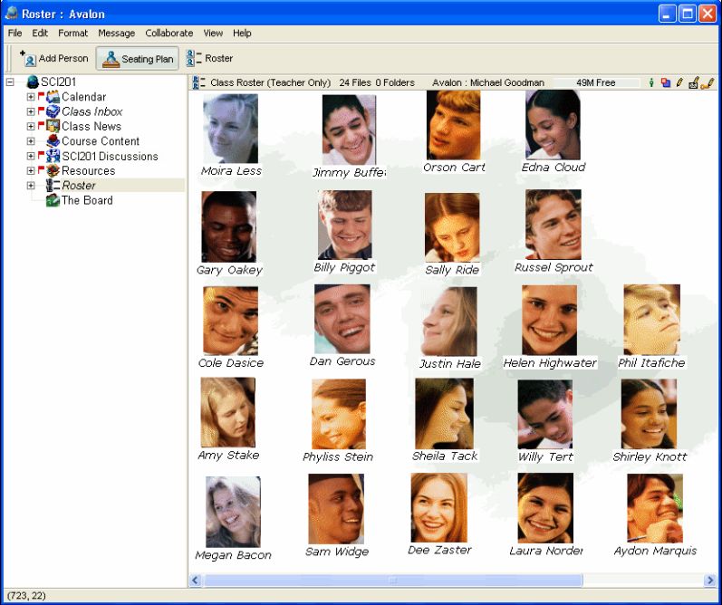Click the Class News icon
The width and height of the screenshot is (722, 605).
click(53, 127)
